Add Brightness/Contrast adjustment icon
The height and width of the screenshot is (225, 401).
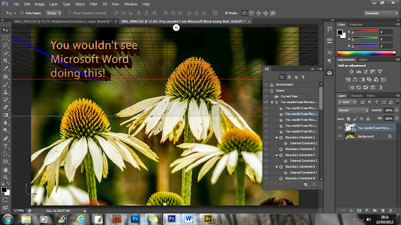(x=352, y=72)
